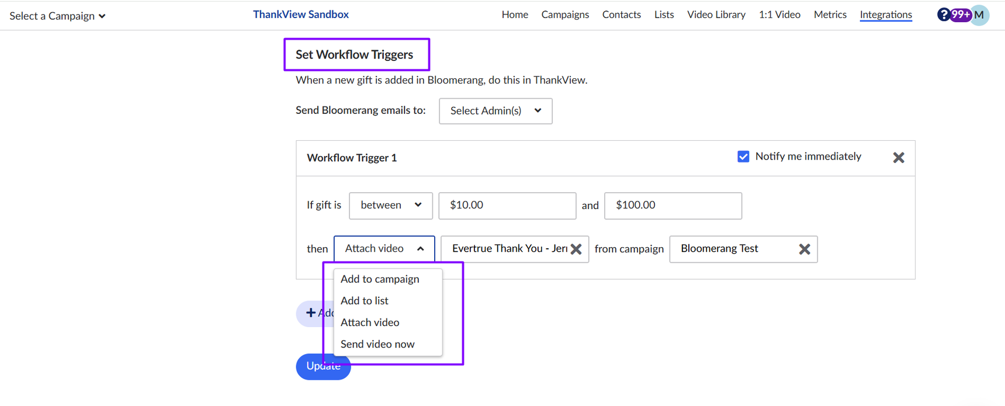This screenshot has height=406, width=1005.
Task: Open the help question mark icon
Action: tap(943, 15)
